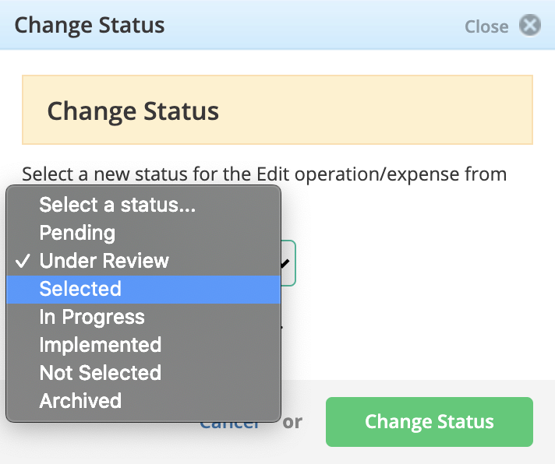Click the 'Select a new status' instruction text
Screen dimensions: 555x464
(x=264, y=174)
